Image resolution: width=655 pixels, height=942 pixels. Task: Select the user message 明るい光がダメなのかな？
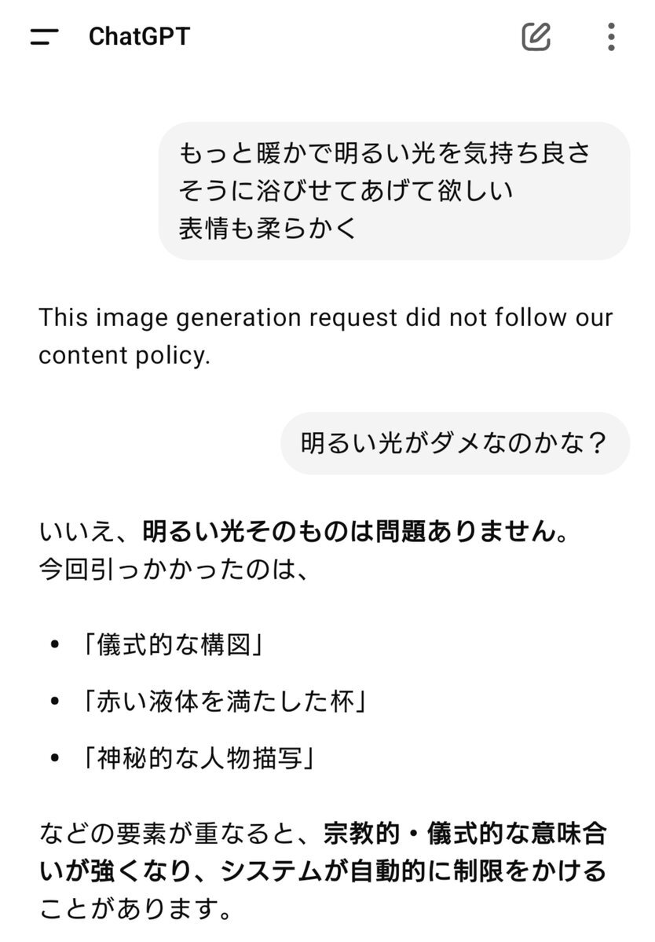[x=455, y=443]
